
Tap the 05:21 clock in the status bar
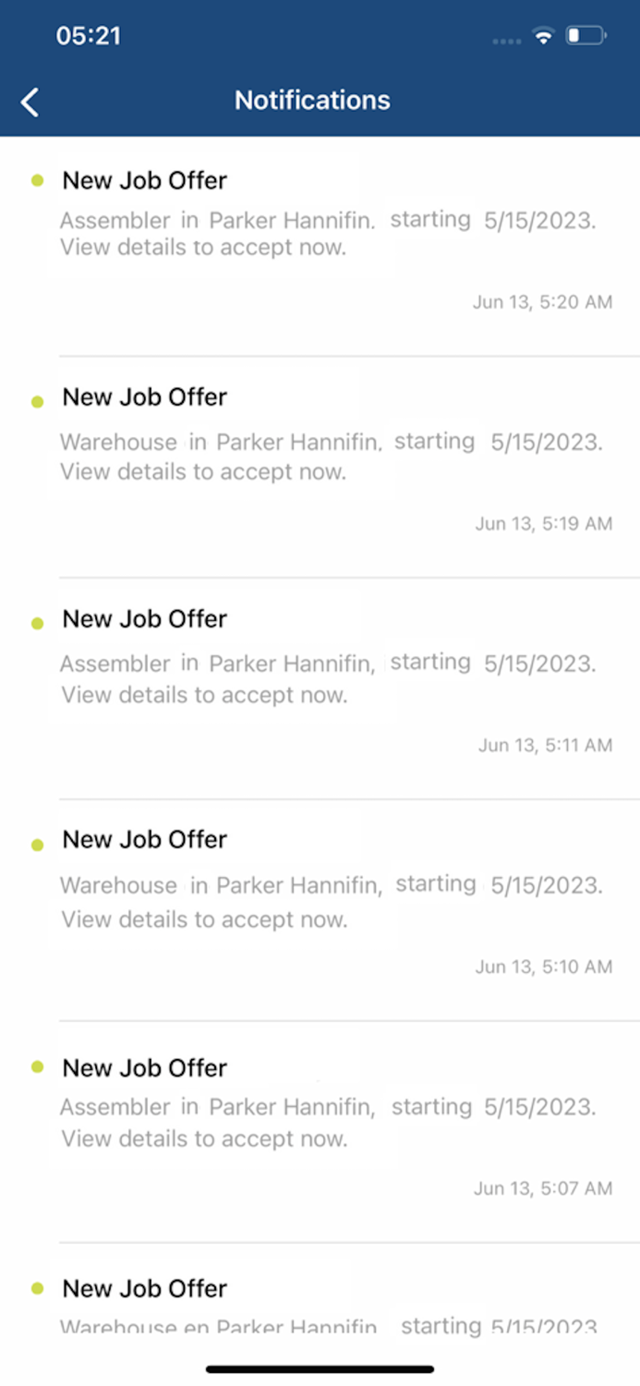click(x=88, y=36)
